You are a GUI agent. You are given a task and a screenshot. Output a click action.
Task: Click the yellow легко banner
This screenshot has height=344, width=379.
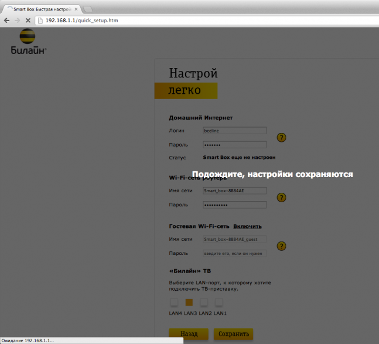coord(186,91)
